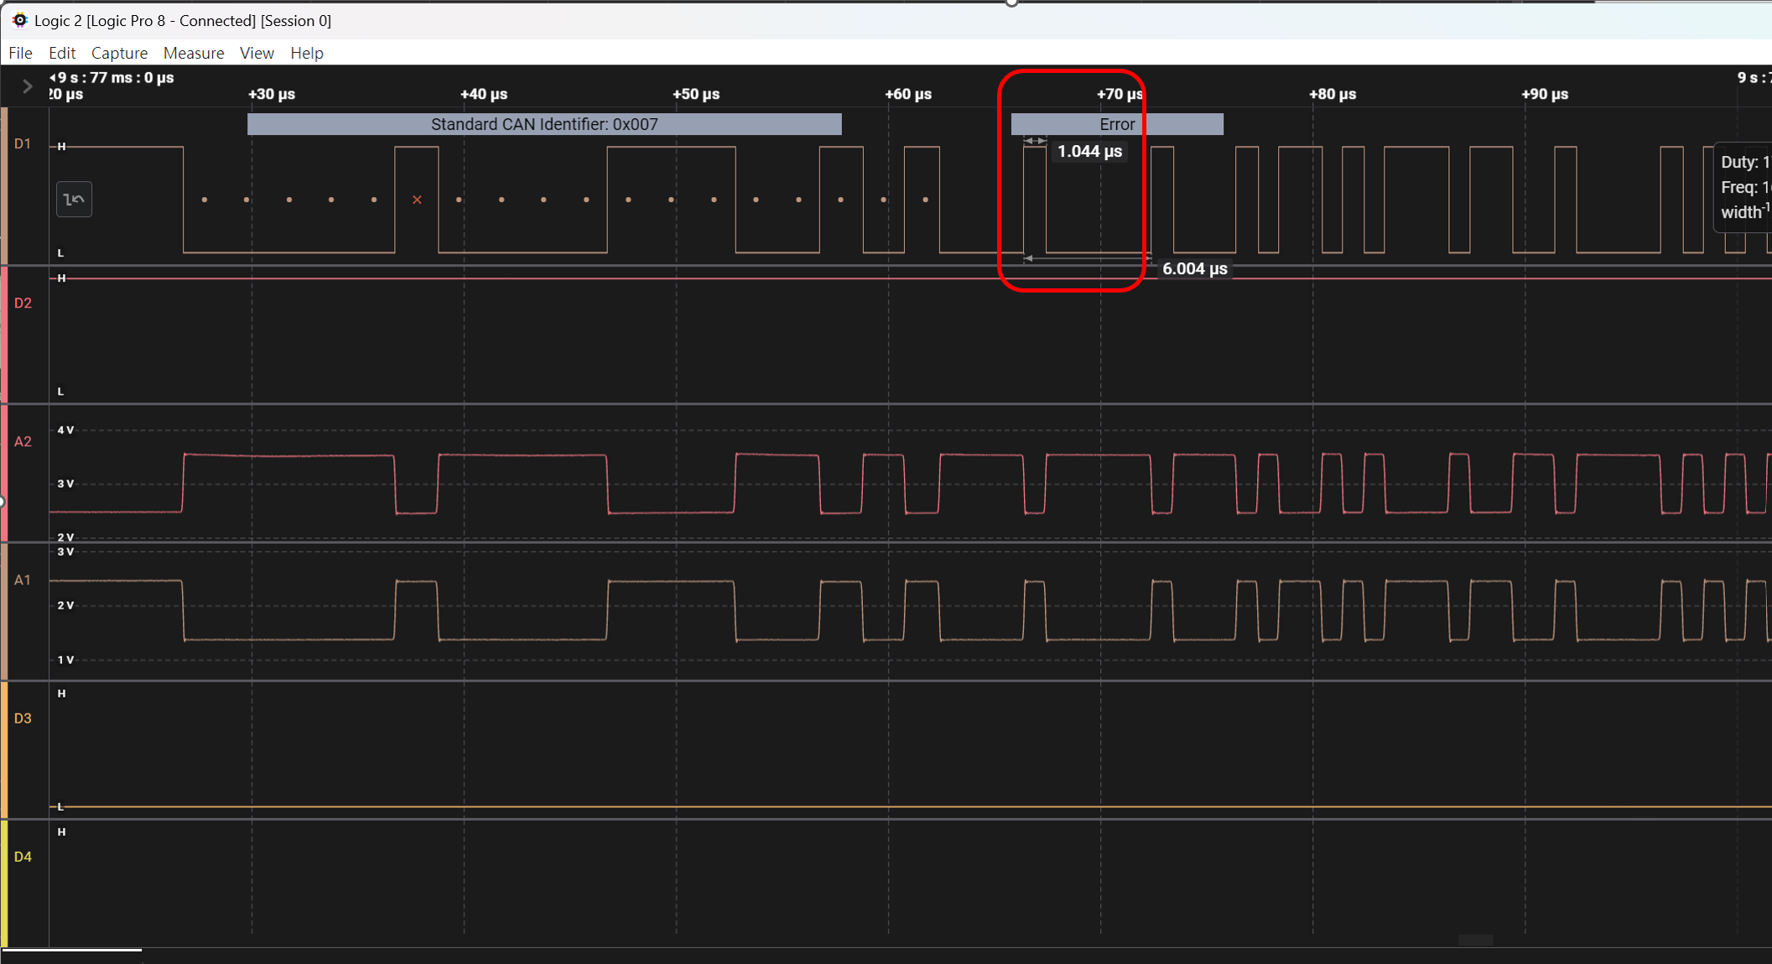
Task: Click the trigger edge icon on channel D1
Action: coord(74,200)
